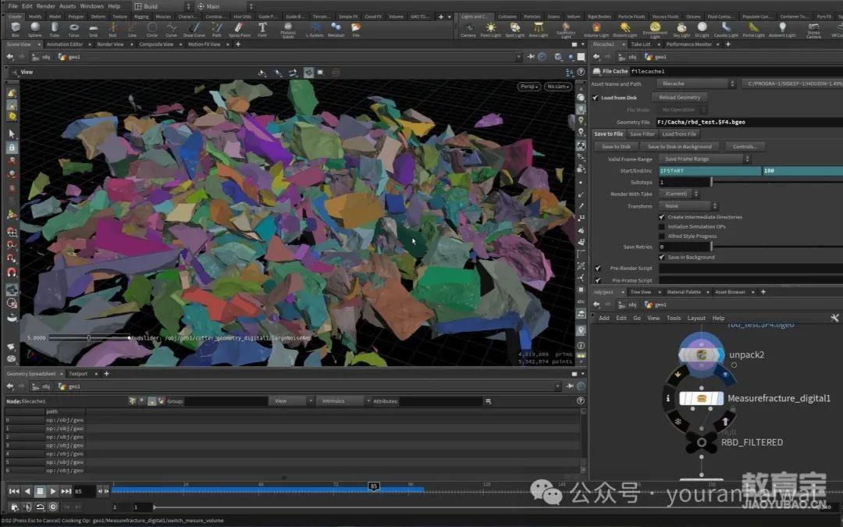Select the Spray Paint shelf tool
Screen dimensions: 843x527
coord(240,29)
